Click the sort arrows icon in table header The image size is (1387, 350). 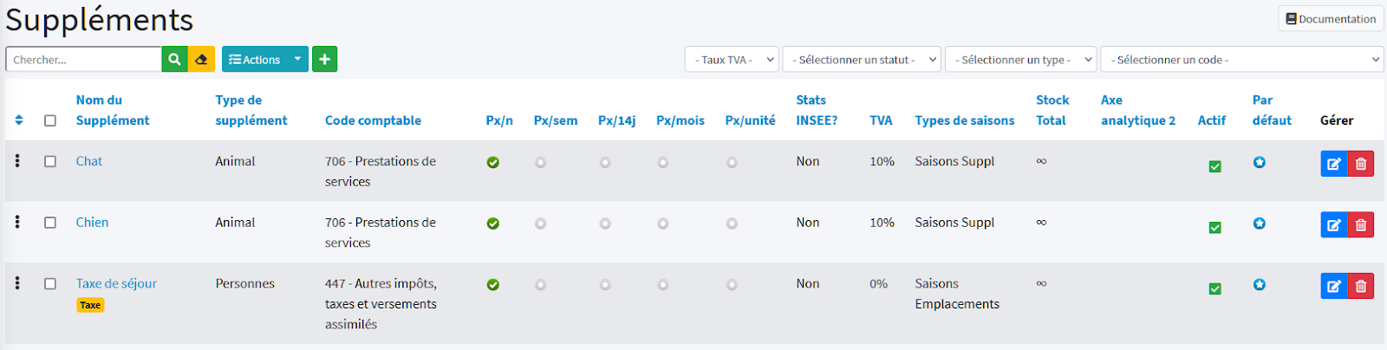click(19, 120)
